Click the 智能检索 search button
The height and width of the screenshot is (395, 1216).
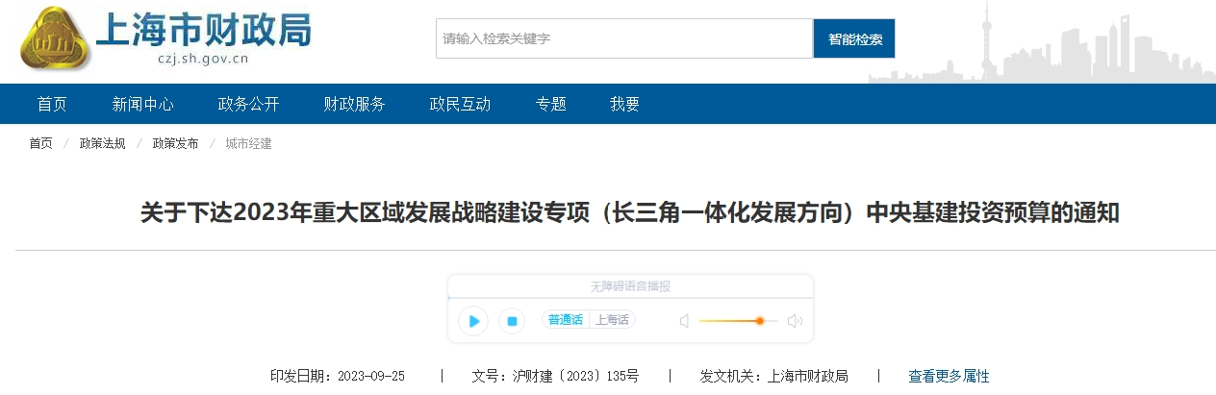click(854, 38)
